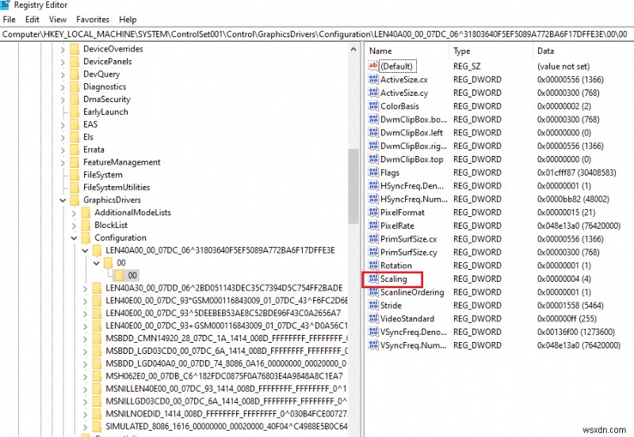Select the (Default) string value icon
This screenshot has width=634, height=437.
point(373,66)
